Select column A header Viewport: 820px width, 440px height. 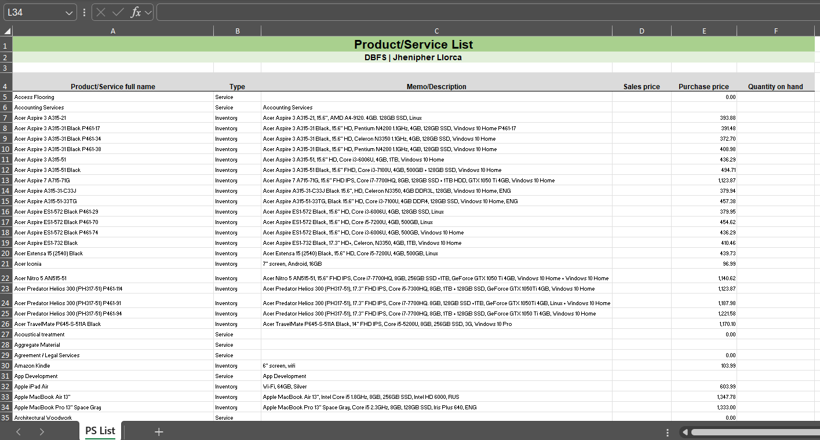tap(113, 31)
